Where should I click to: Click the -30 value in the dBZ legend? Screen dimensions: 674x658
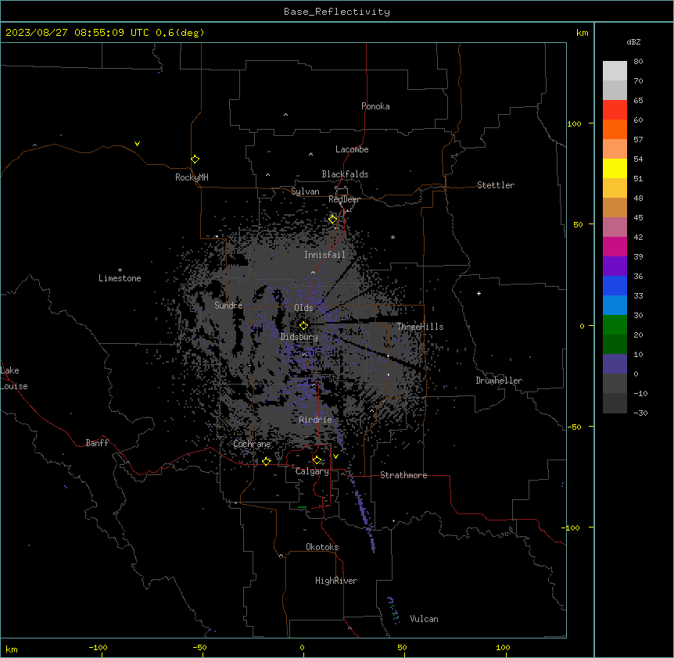640,413
